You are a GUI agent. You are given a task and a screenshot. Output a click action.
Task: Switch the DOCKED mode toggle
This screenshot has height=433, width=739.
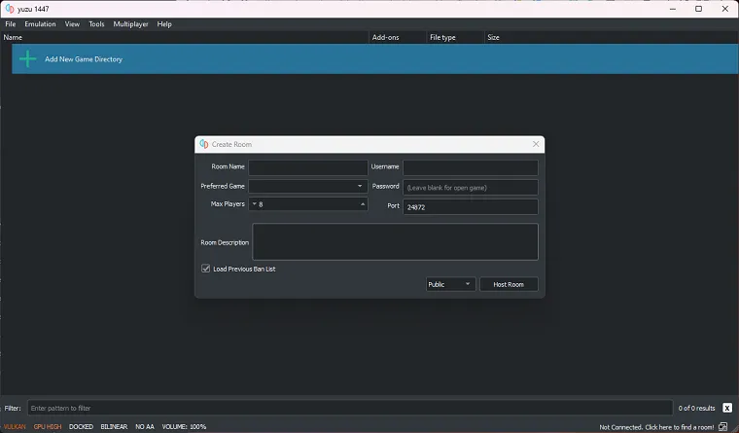(81, 426)
